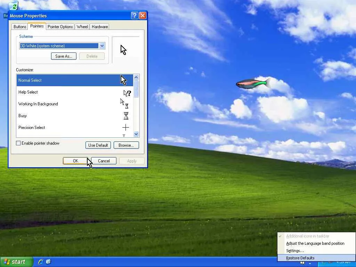Click the Recycle Bin desktop icon
This screenshot has height=267, width=356.
(x=14, y=6)
